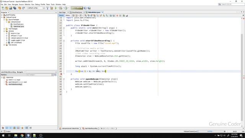
Task: Click the New Project toolbar icon
Action: pyautogui.click(x=7, y=8)
